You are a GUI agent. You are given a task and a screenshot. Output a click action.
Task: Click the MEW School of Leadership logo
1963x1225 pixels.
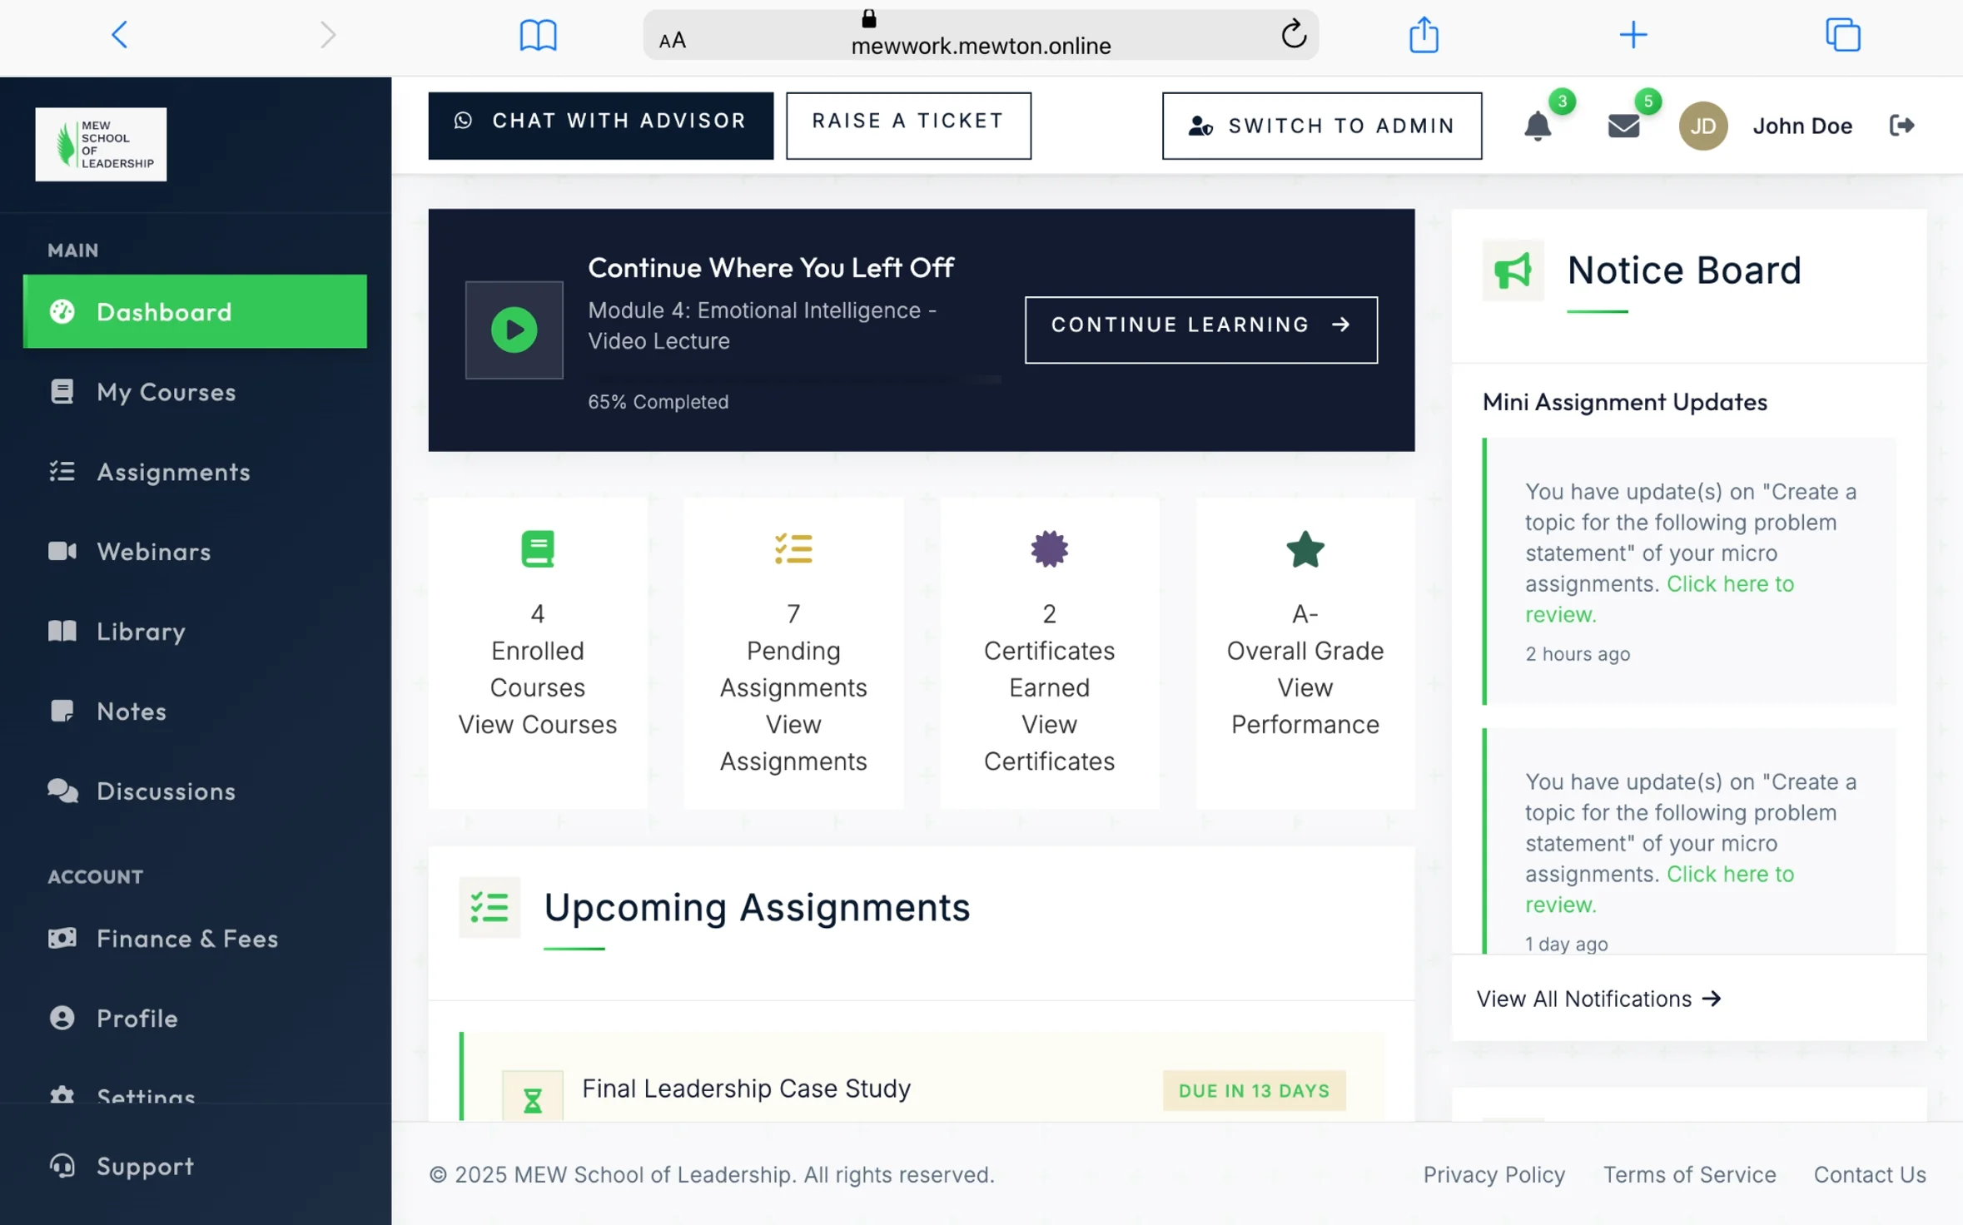tap(101, 144)
